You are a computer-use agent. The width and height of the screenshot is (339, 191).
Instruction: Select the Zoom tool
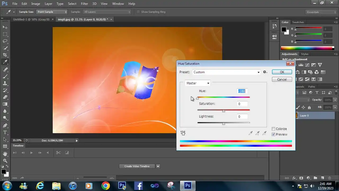pyautogui.click(x=5, y=161)
